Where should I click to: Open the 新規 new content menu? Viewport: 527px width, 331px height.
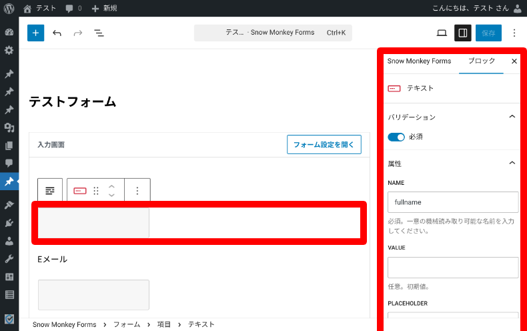tap(104, 8)
